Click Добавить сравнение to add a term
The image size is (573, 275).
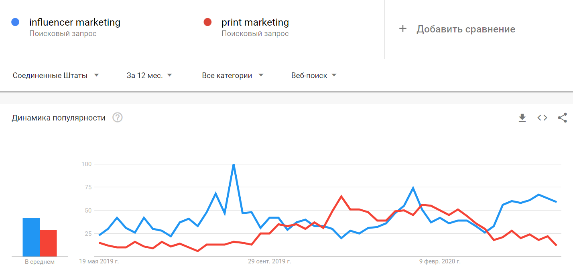[x=465, y=29]
